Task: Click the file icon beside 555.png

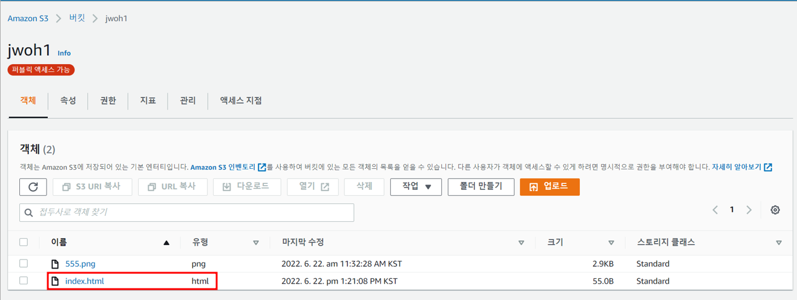Action: [x=55, y=264]
